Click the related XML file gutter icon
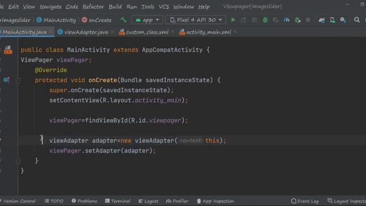The image size is (366, 206). (8, 50)
